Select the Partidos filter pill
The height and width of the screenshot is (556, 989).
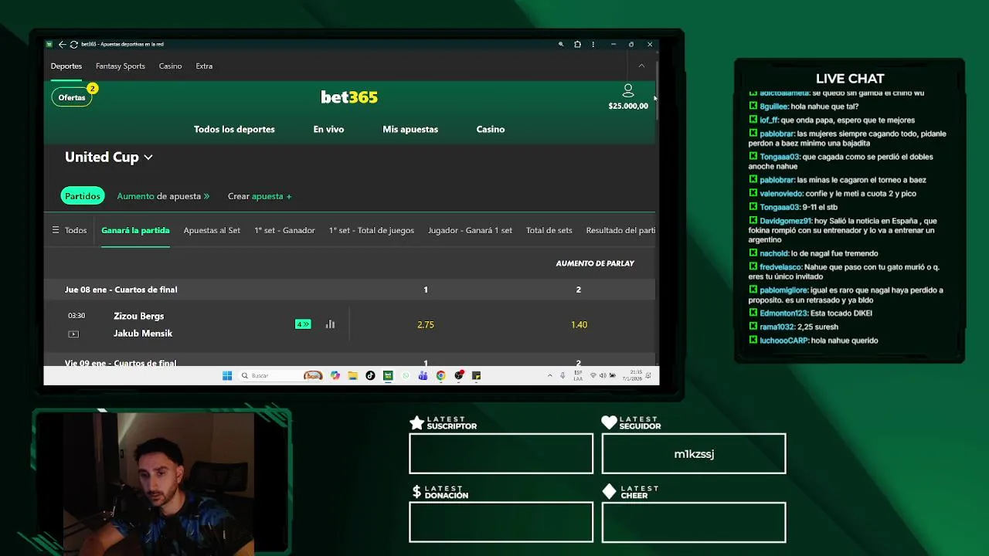[83, 196]
